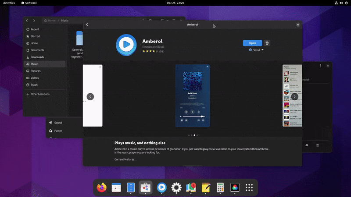Open the color app from the dock
Viewport: 351px width, 197px height.
click(x=235, y=187)
